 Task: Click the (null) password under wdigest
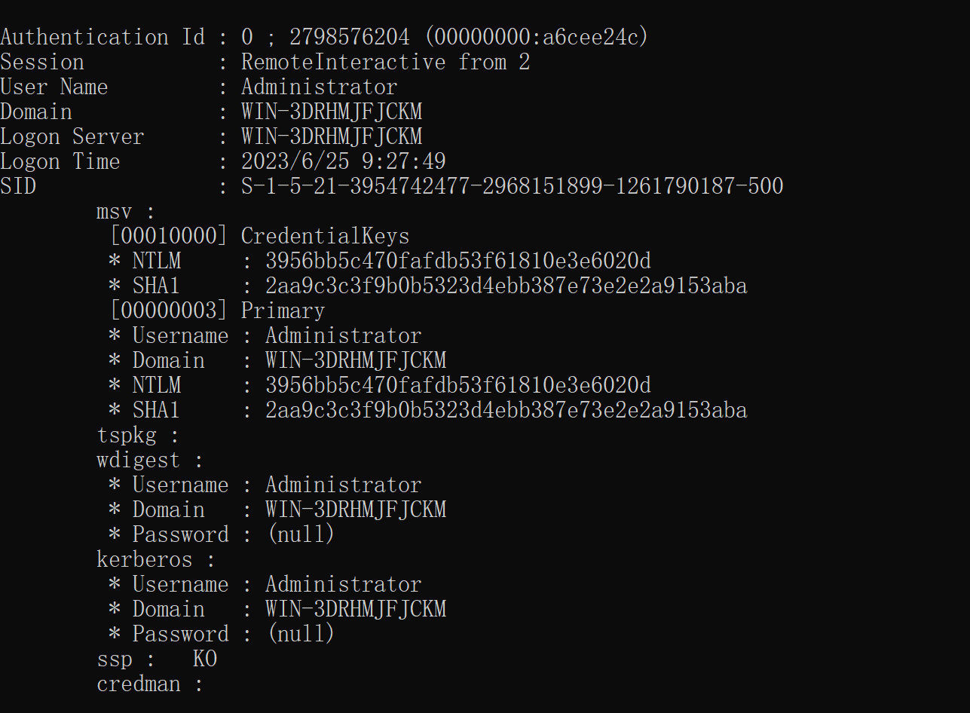point(301,534)
